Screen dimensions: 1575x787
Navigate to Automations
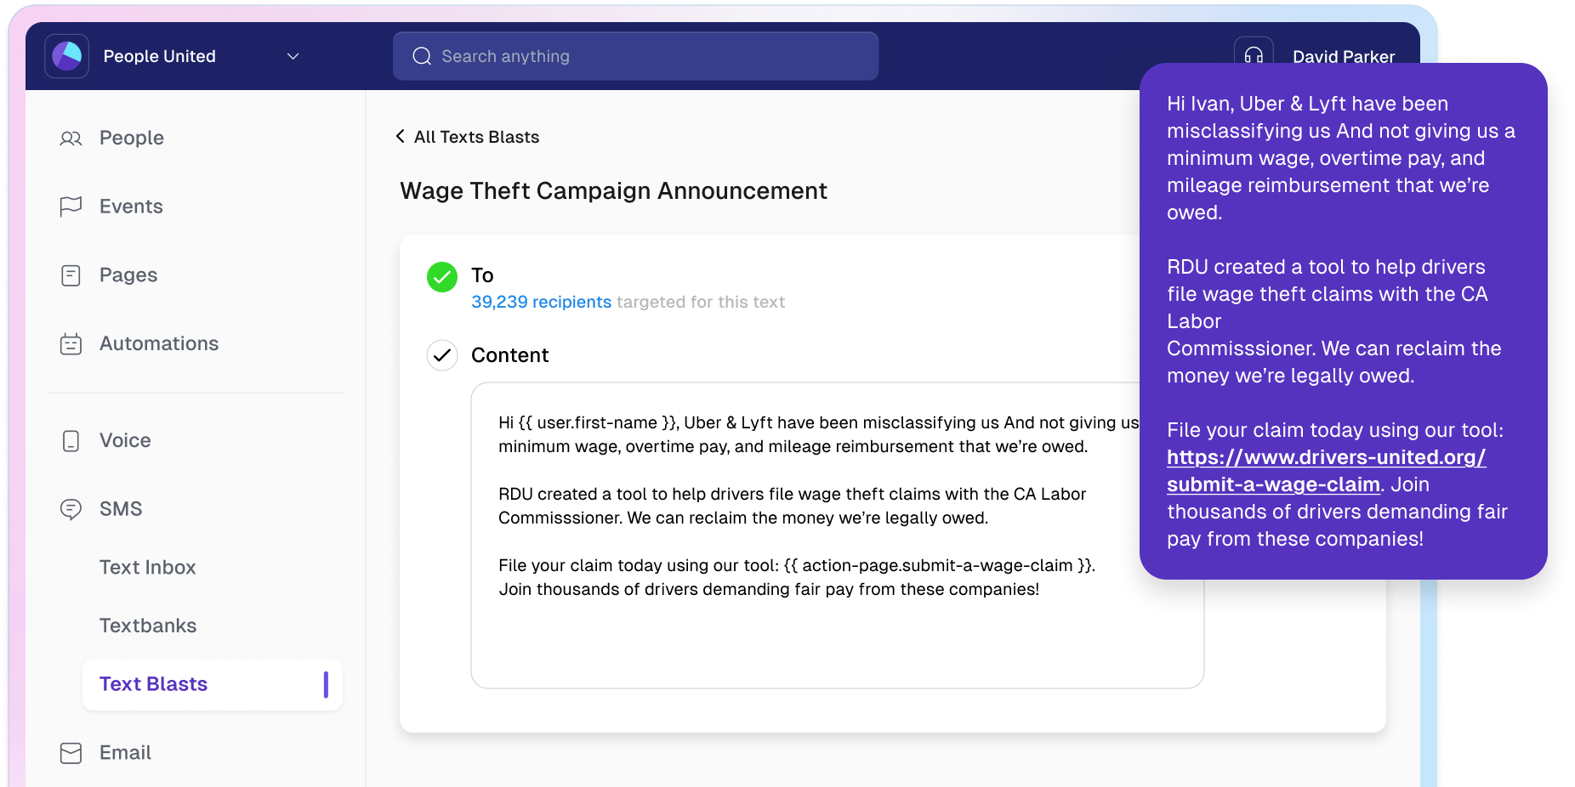(x=159, y=343)
